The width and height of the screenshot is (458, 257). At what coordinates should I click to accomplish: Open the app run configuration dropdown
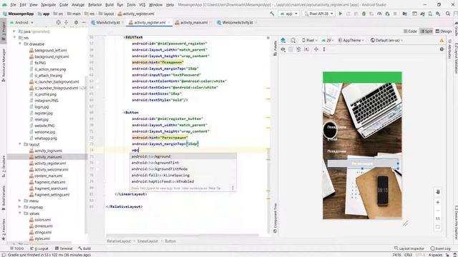pyautogui.click(x=289, y=14)
